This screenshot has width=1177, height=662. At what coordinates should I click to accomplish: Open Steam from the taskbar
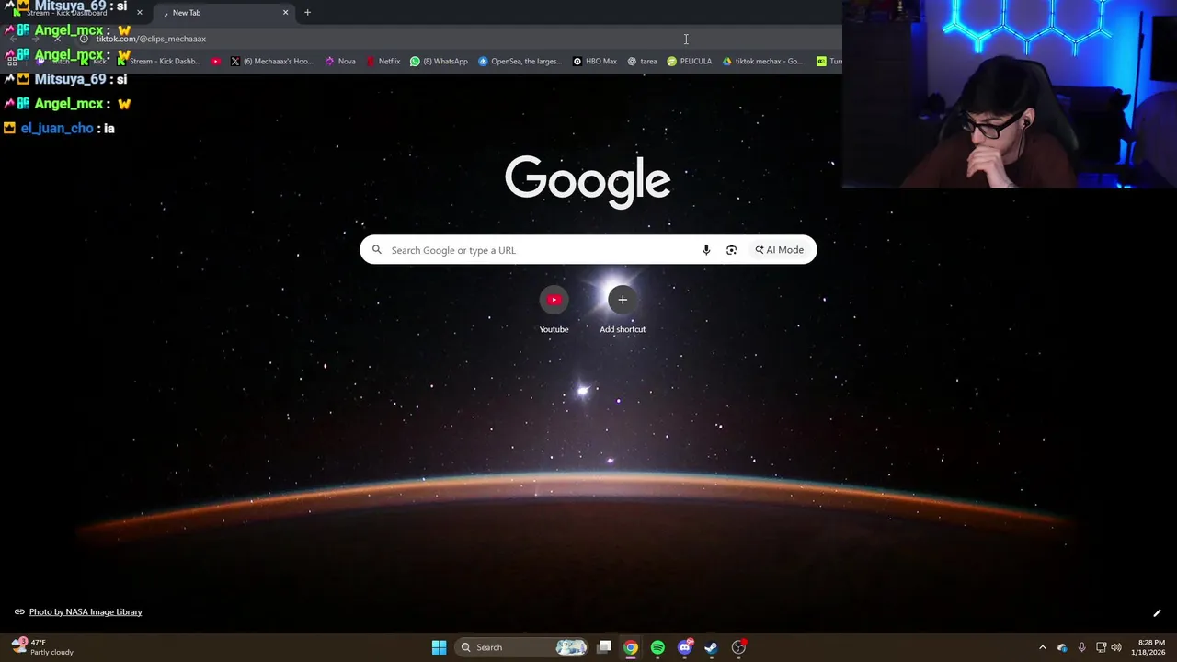[711, 647]
